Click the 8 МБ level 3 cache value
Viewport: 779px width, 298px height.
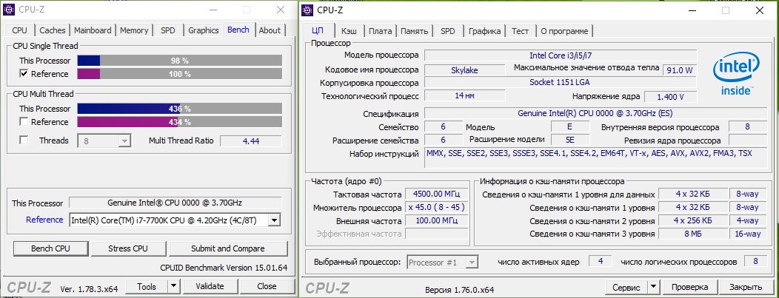(692, 234)
